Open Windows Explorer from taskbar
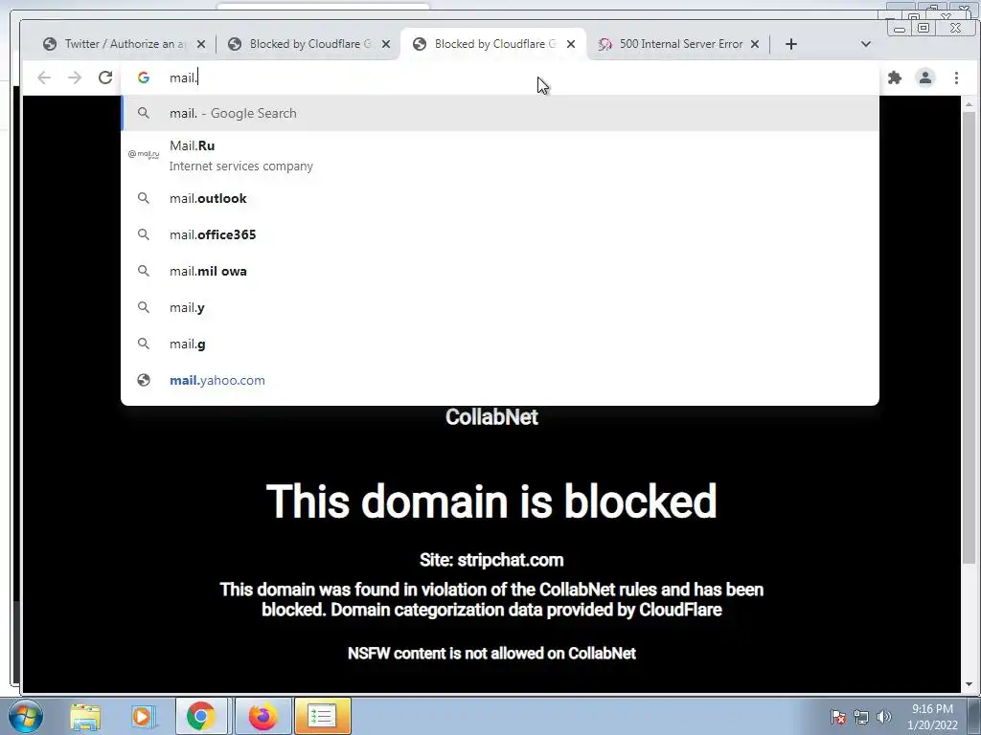The width and height of the screenshot is (981, 735). [x=85, y=716]
